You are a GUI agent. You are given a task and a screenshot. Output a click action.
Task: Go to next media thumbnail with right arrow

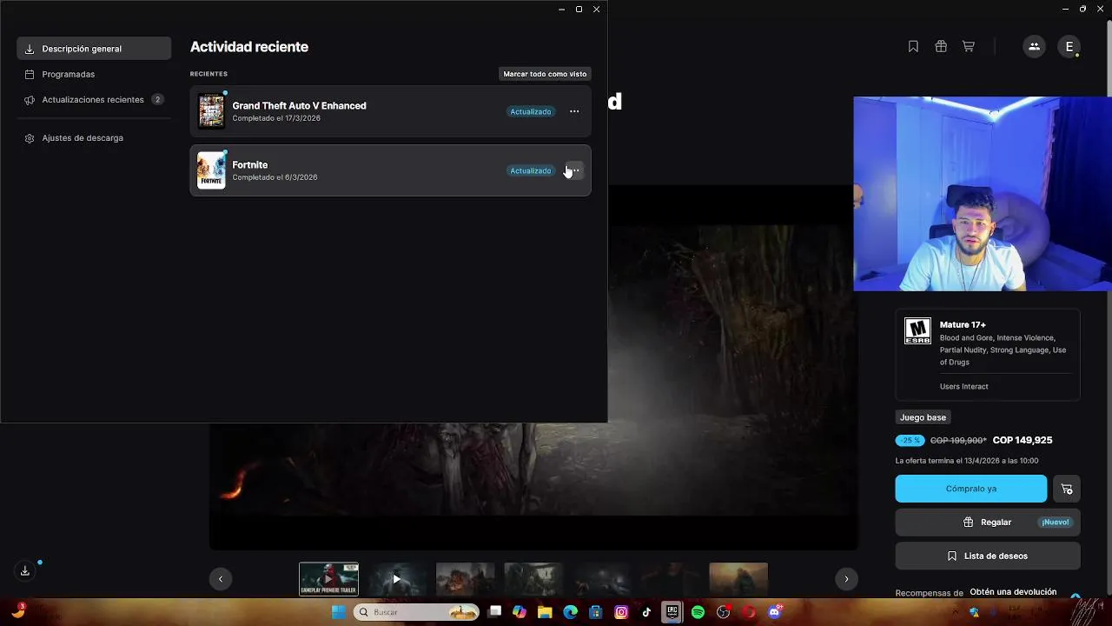846,579
